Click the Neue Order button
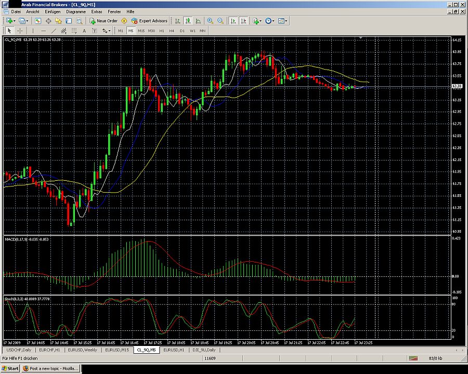Screen dimensions: 468x374 (104, 21)
